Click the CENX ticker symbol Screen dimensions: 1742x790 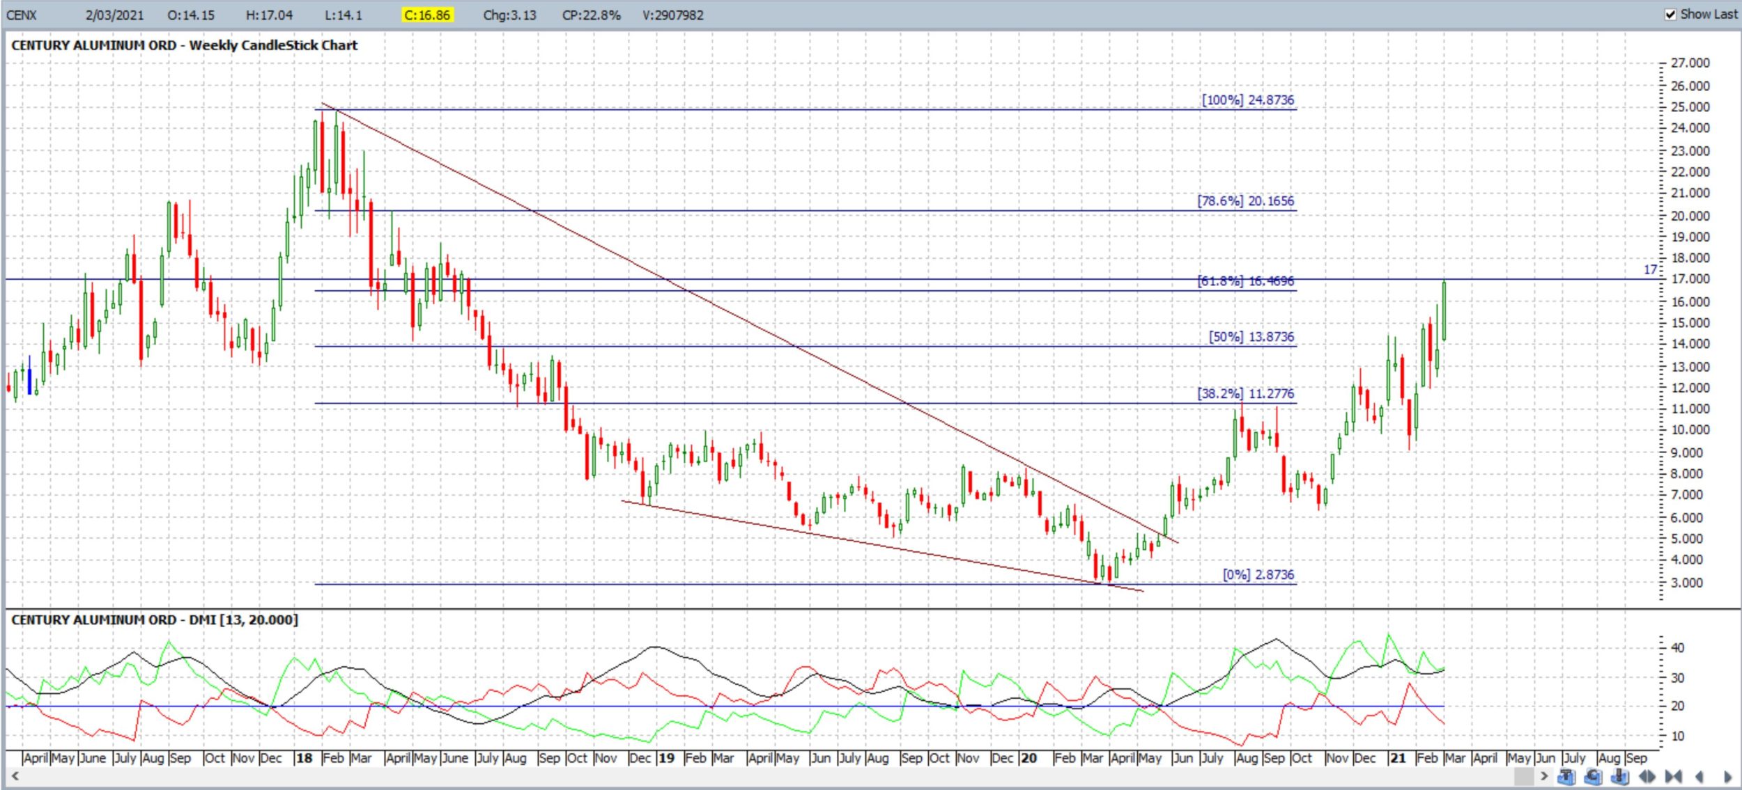(x=21, y=15)
